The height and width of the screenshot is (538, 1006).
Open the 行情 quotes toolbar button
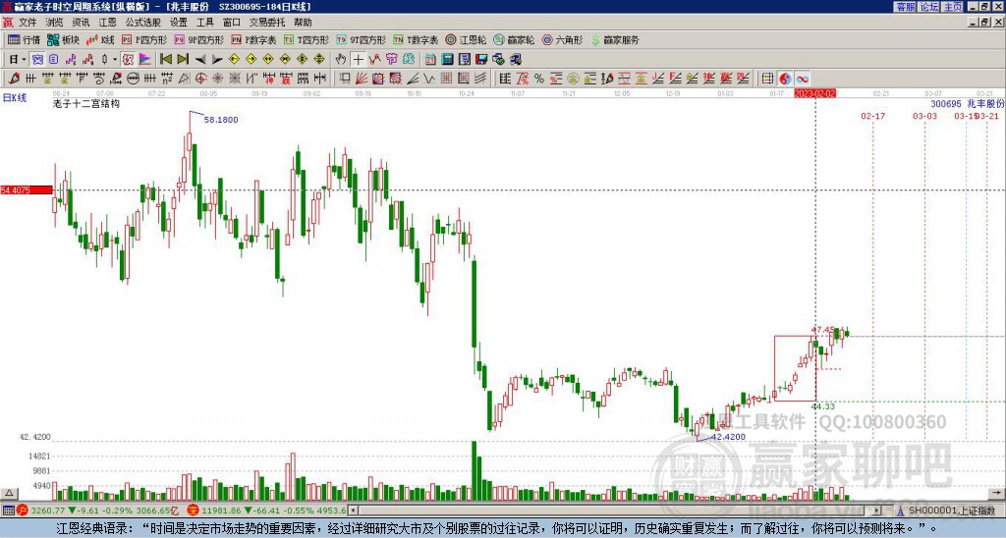24,40
